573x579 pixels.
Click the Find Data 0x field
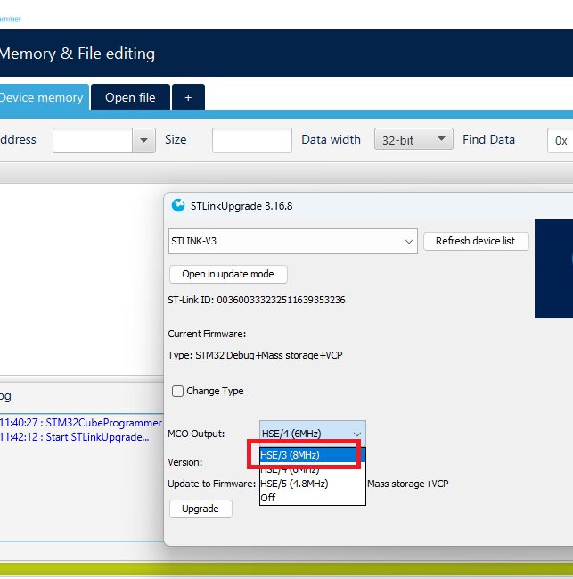click(561, 140)
